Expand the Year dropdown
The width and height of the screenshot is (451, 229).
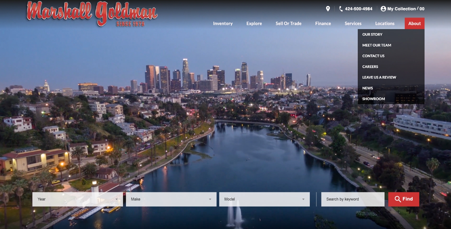(x=78, y=199)
